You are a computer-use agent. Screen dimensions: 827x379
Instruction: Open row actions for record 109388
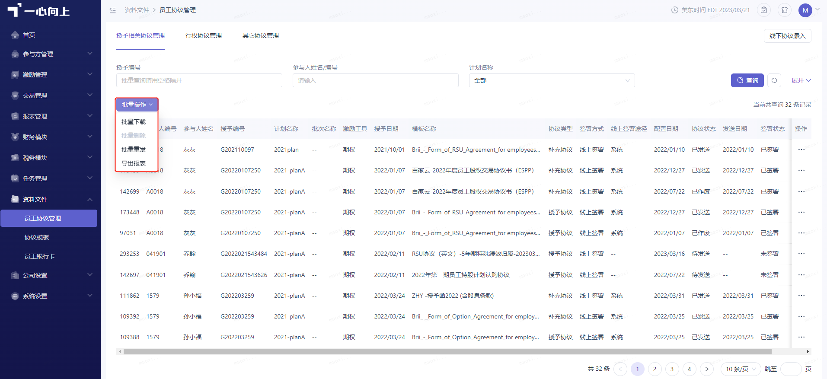tap(801, 337)
